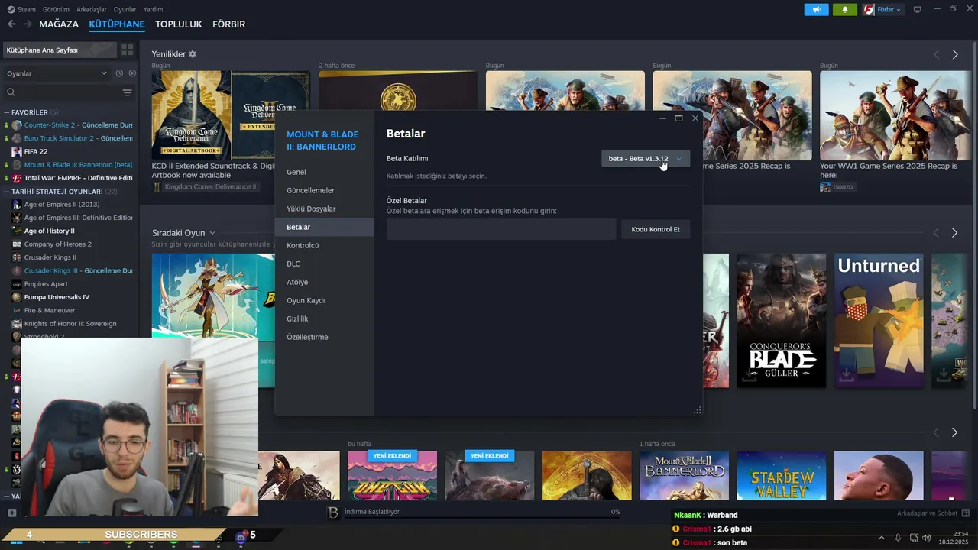Click the ready-to-play filter icon
The width and height of the screenshot is (978, 550).
[132, 73]
